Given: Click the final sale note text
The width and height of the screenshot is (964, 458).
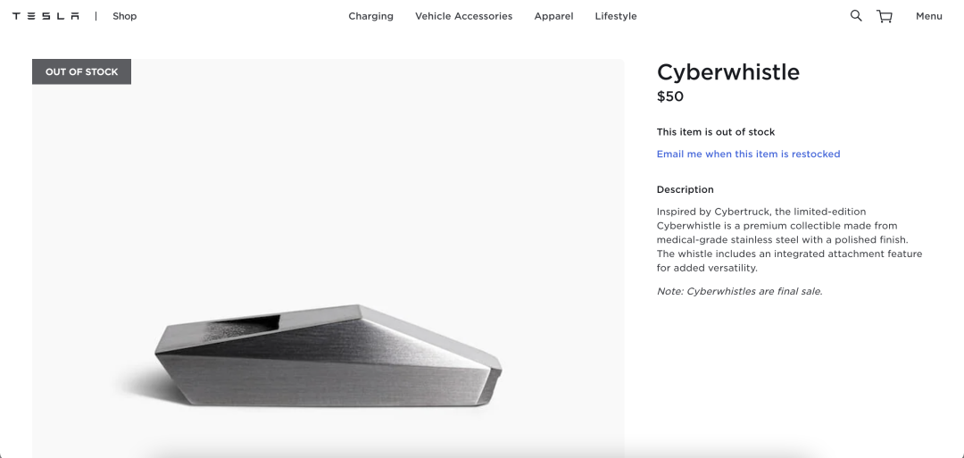Looking at the screenshot, I should click(x=739, y=291).
